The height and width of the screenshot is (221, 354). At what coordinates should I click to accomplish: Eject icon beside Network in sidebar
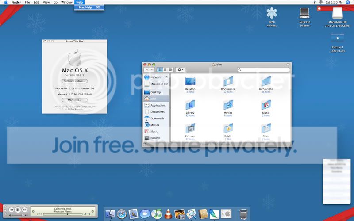point(167,77)
